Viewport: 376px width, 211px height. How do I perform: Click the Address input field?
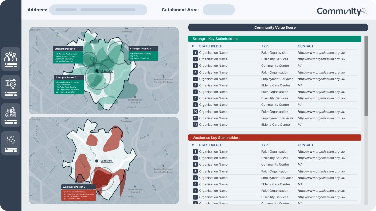click(98, 10)
